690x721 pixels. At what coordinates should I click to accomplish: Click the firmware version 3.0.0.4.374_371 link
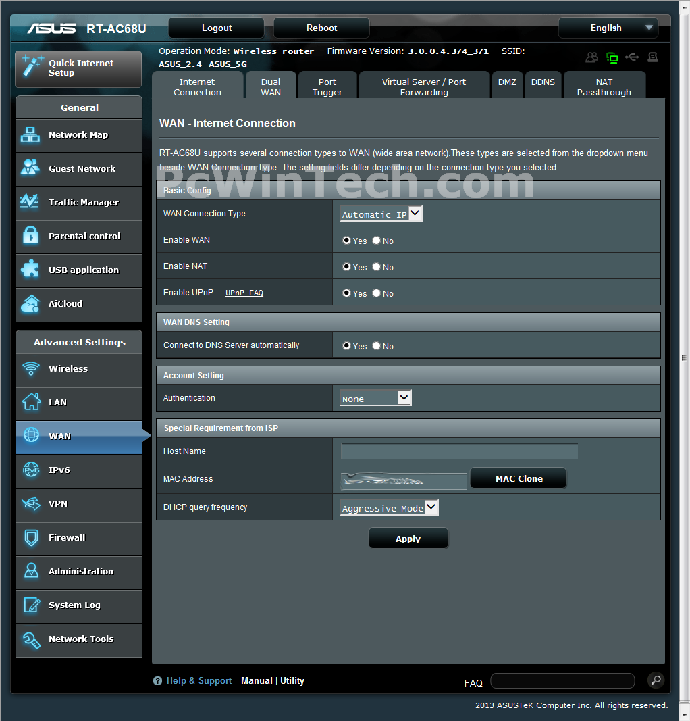tap(448, 51)
